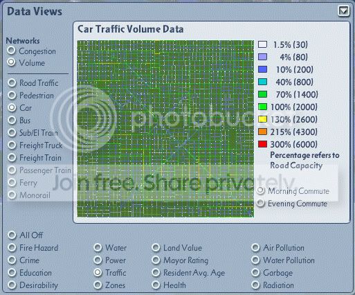Select the Congestion network view
Viewport: 355px width, 295px height.
pos(11,51)
